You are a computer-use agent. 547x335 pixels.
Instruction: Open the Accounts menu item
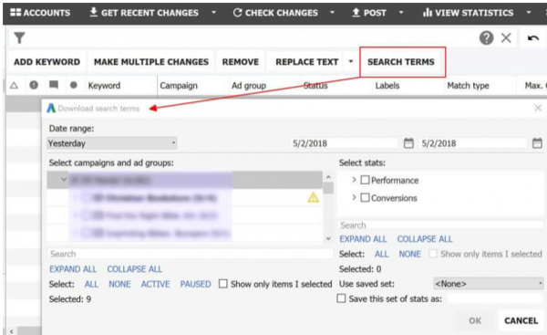(x=40, y=13)
